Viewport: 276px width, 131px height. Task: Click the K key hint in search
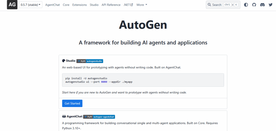(x=236, y=5)
